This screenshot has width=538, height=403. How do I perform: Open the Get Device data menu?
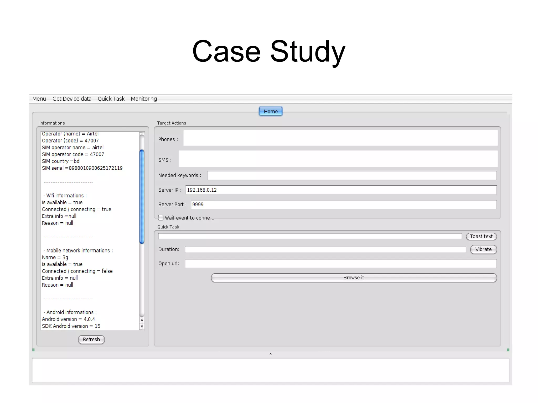72,99
